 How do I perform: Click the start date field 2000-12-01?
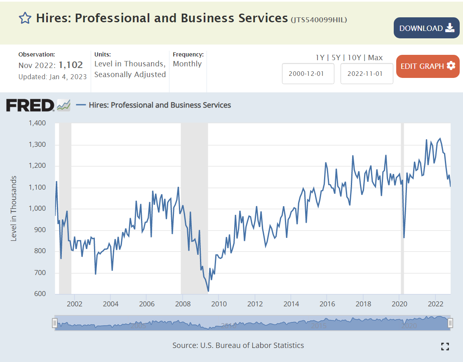[x=308, y=74]
